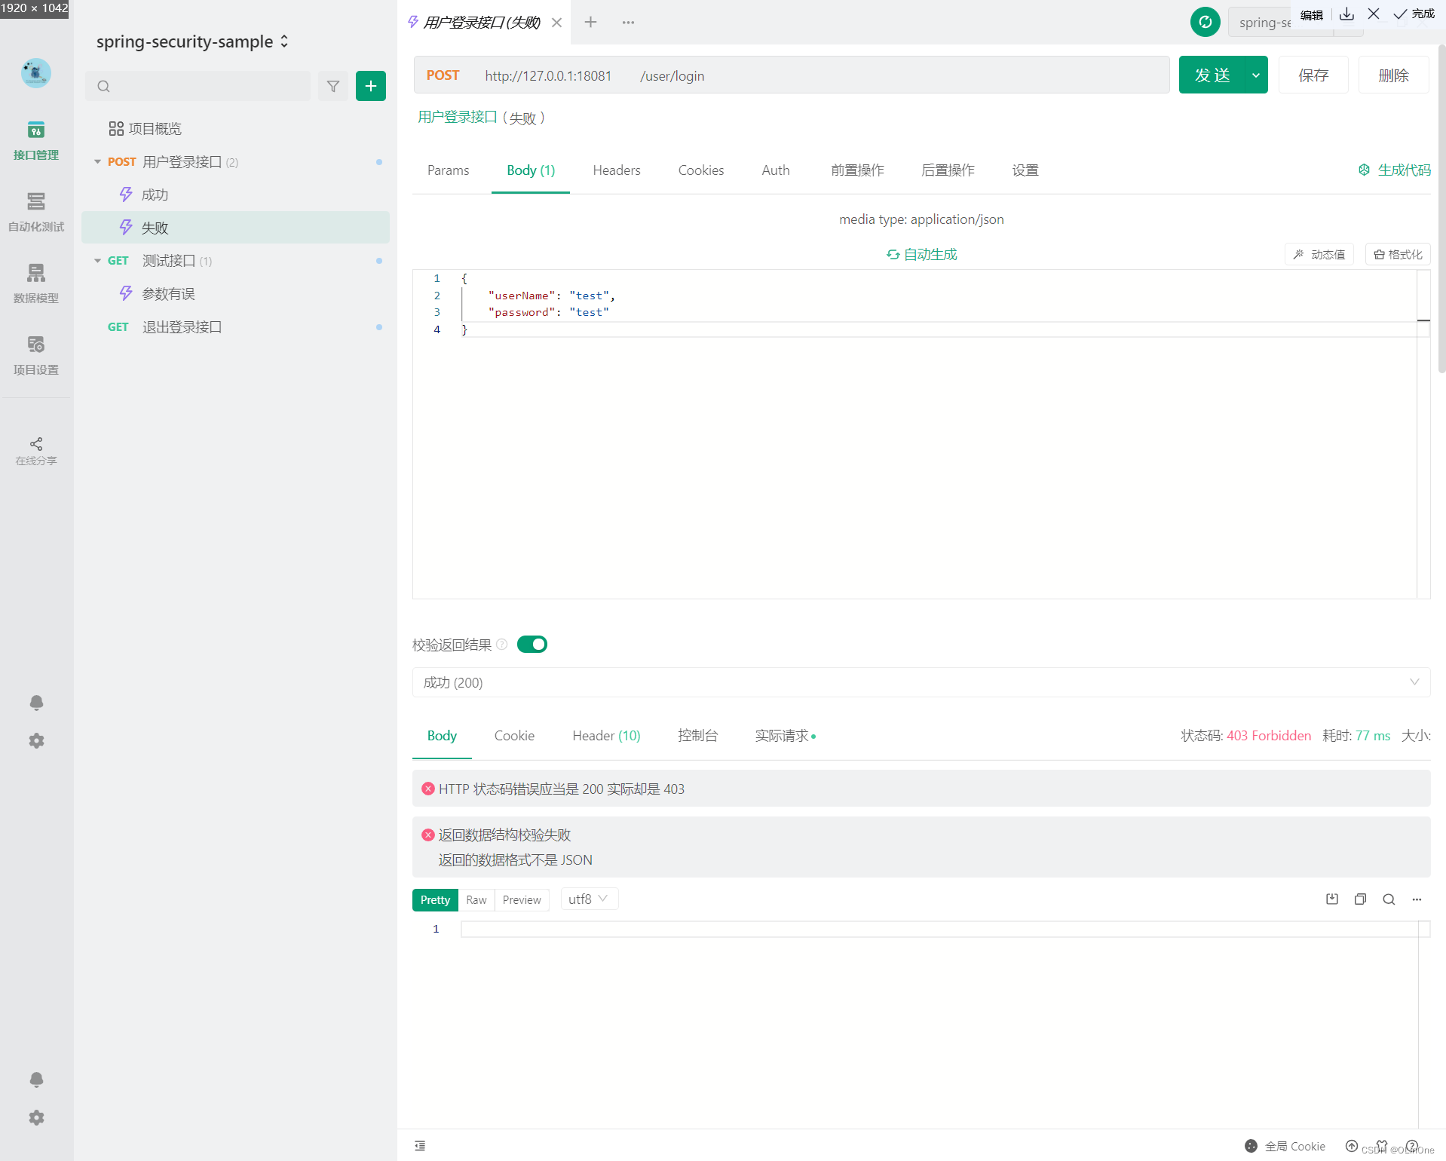Image resolution: width=1446 pixels, height=1161 pixels.
Task: Click the 保存 button
Action: click(x=1313, y=75)
